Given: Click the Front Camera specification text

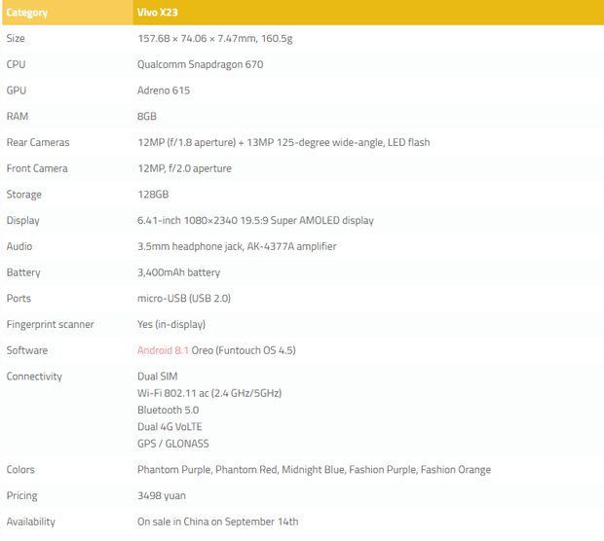Looking at the screenshot, I should (184, 168).
